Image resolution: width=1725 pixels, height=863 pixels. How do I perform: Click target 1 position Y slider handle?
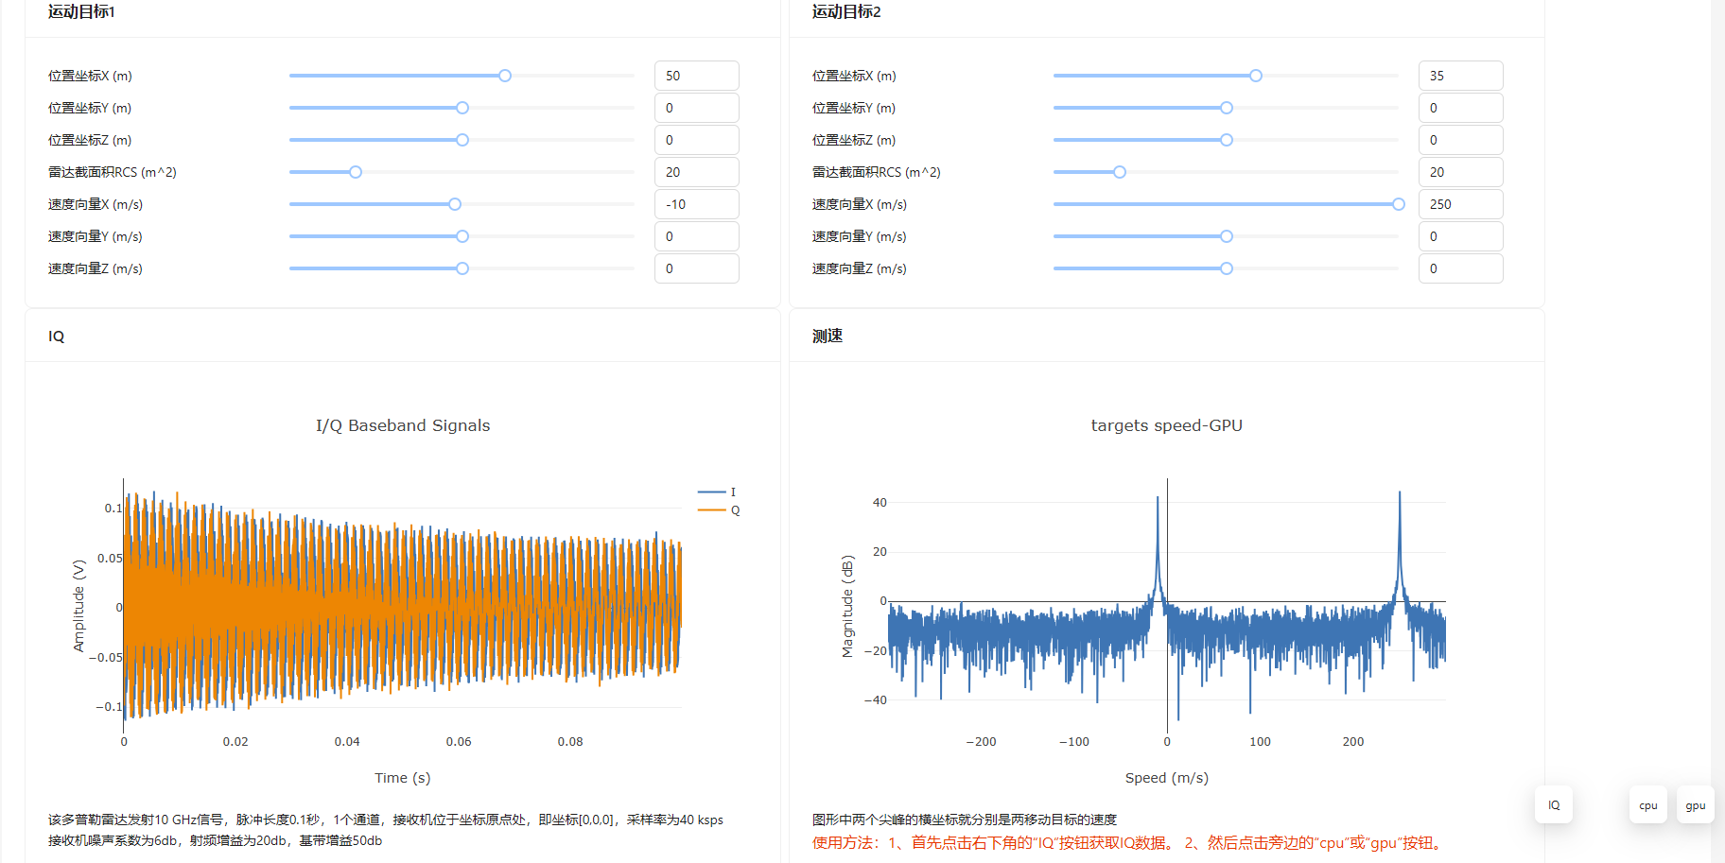tap(462, 108)
